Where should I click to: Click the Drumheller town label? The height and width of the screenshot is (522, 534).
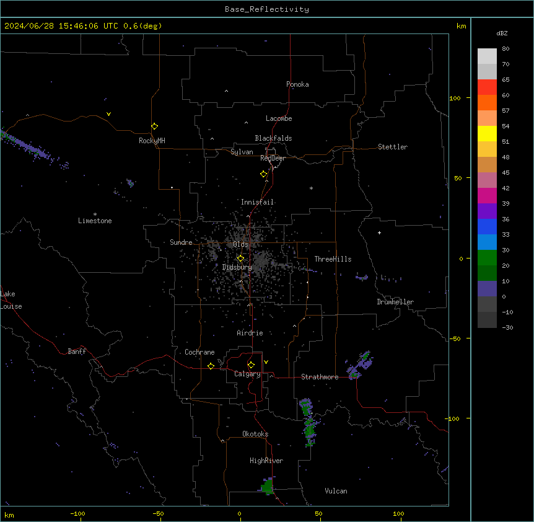click(x=395, y=302)
